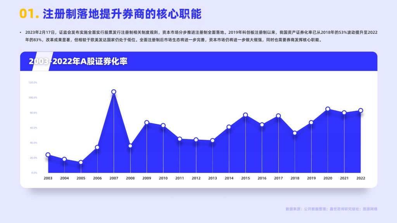The height and width of the screenshot is (223, 397).
Task: Select the "2013" x-axis year label
Action: [212, 178]
